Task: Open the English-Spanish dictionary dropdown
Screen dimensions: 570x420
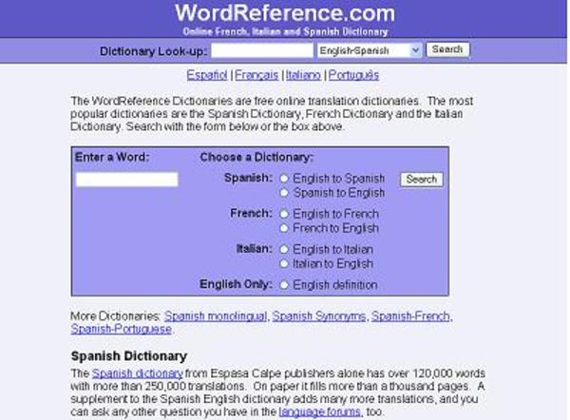Action: [369, 50]
